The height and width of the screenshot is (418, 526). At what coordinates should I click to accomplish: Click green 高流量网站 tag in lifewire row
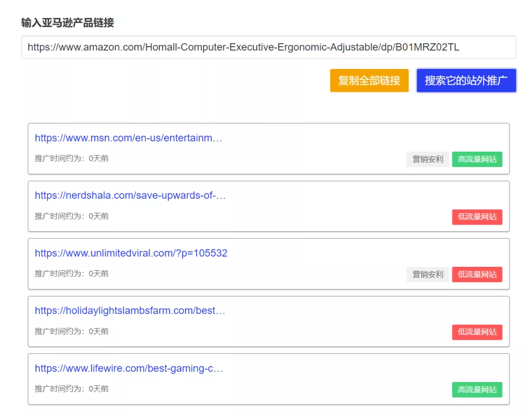477,389
